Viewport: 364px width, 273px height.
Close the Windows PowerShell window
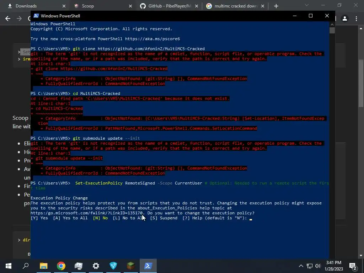tap(327, 16)
